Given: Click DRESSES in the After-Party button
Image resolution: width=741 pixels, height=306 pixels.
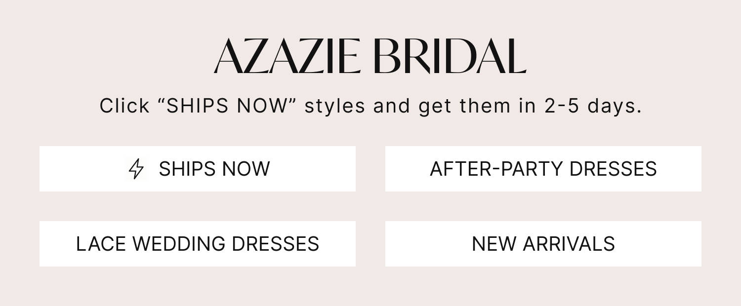Looking at the screenshot, I should click(613, 169).
